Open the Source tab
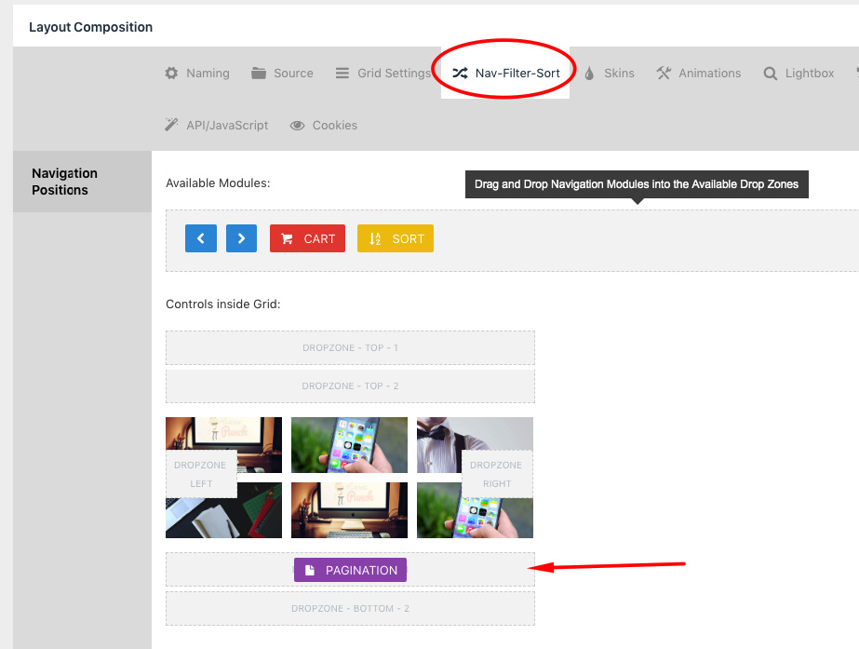 282,73
